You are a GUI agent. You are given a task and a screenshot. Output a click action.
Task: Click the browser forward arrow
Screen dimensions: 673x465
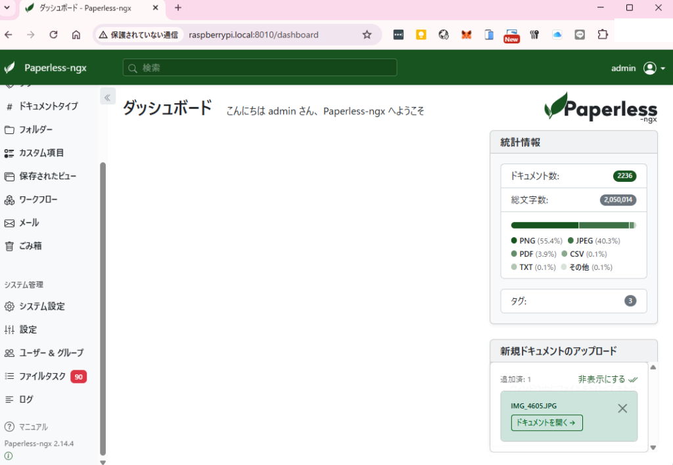click(x=31, y=35)
